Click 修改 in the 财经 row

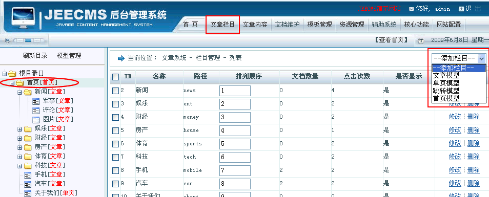point(455,117)
